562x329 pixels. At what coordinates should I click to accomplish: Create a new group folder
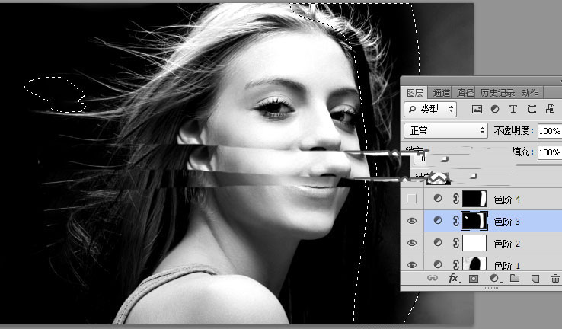515,279
